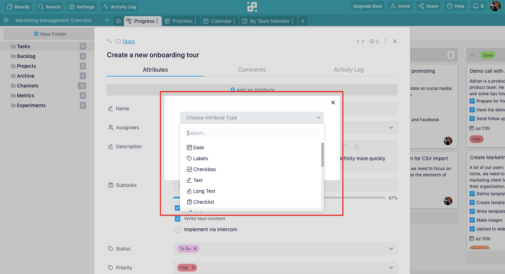Collapse the sidebar with double chevron icon
The height and width of the screenshot is (274, 505).
(x=107, y=20)
